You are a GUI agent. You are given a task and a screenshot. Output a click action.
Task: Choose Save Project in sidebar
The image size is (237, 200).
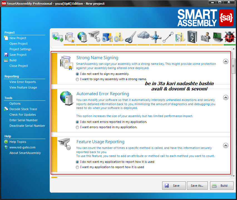click(18, 55)
